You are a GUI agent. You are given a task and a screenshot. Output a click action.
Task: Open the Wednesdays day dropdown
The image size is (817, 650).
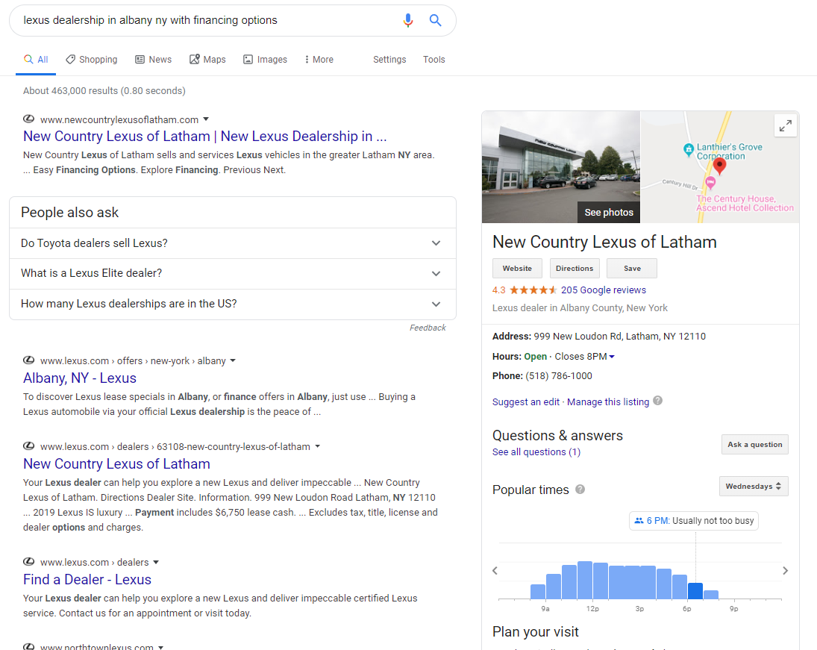753,487
